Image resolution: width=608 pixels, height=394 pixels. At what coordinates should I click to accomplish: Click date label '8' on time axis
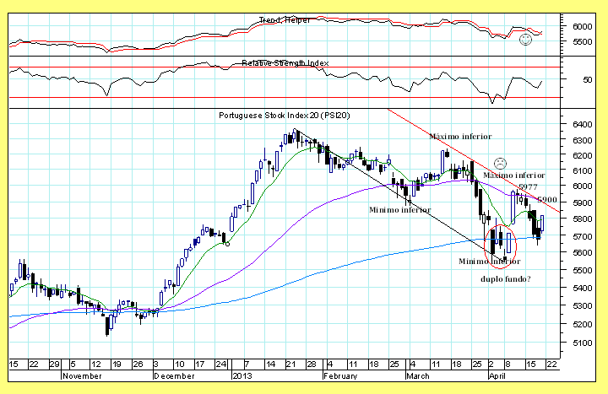pos(508,364)
